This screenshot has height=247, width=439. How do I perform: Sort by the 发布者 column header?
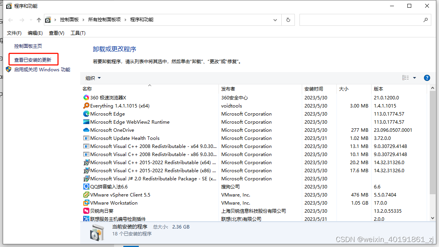(x=261, y=89)
